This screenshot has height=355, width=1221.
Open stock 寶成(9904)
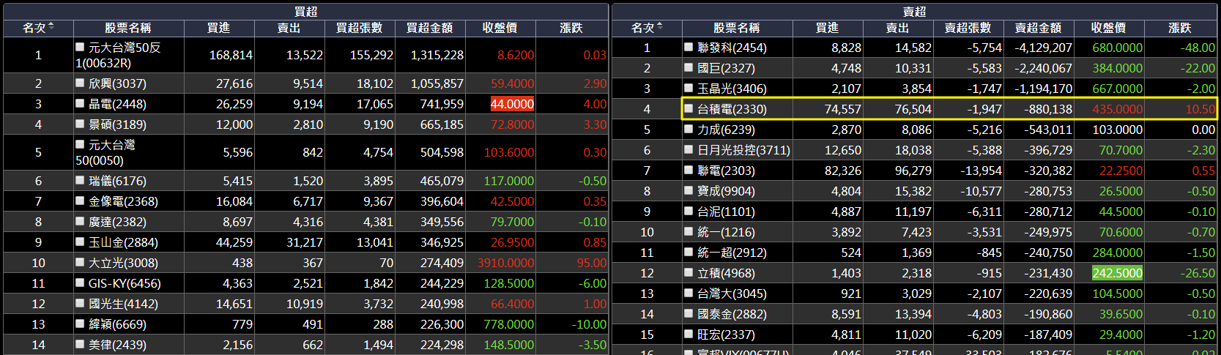726,191
